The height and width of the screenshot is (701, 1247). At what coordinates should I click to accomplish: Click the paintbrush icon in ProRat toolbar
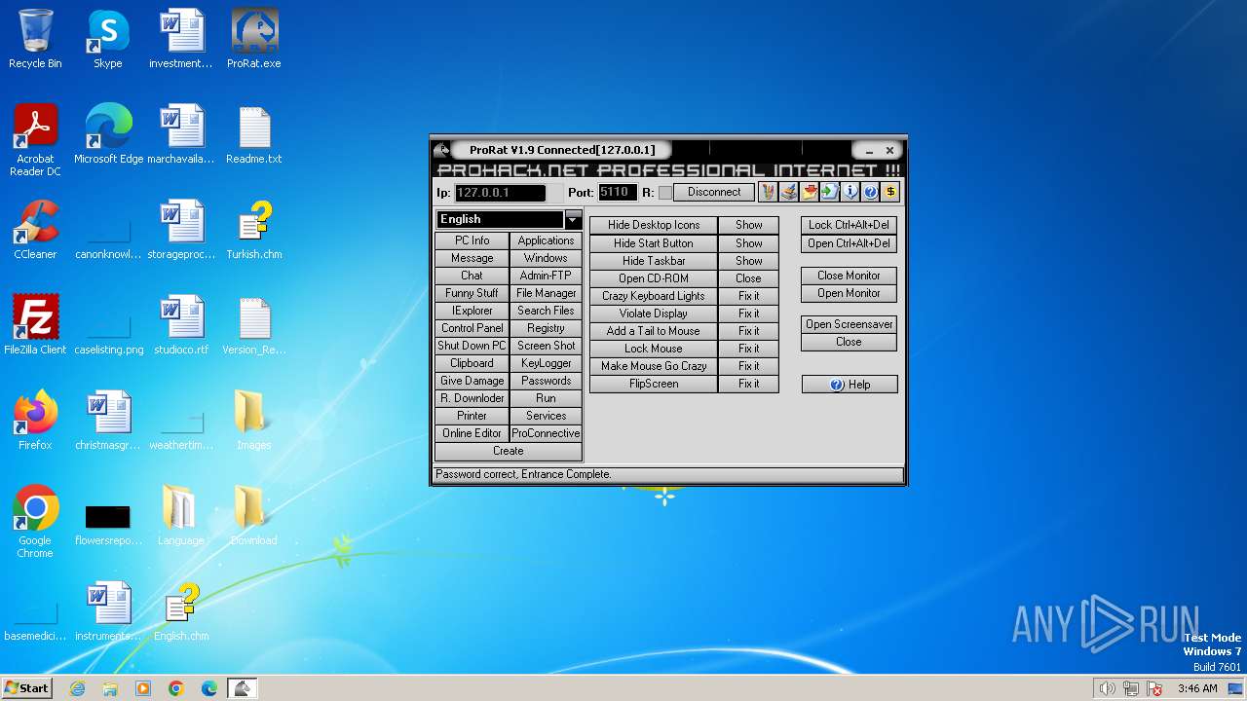pos(788,192)
